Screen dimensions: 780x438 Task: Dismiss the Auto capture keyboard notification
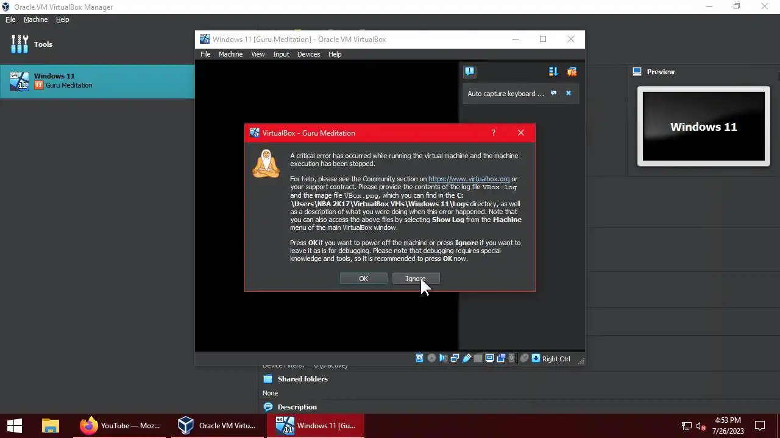click(x=569, y=93)
